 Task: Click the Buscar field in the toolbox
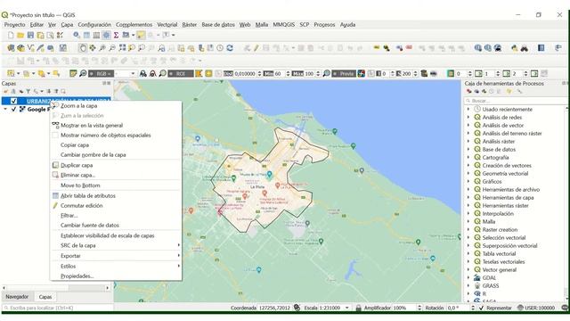(x=515, y=101)
